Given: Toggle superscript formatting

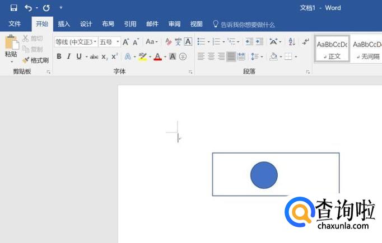Looking at the screenshot, I should [x=114, y=56].
